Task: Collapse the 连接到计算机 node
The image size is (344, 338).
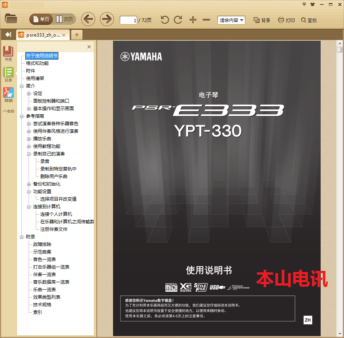Action: (x=29, y=207)
